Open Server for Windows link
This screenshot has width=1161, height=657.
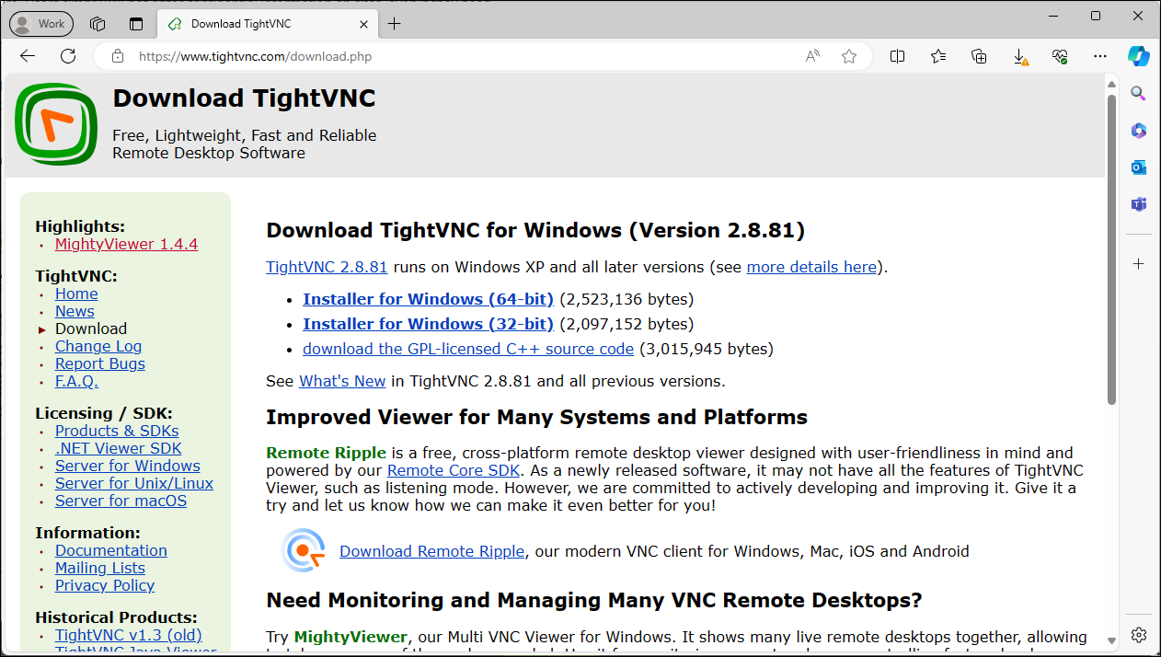(x=128, y=466)
